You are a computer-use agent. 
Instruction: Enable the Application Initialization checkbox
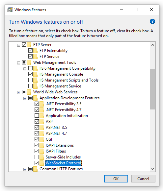pos(37,116)
